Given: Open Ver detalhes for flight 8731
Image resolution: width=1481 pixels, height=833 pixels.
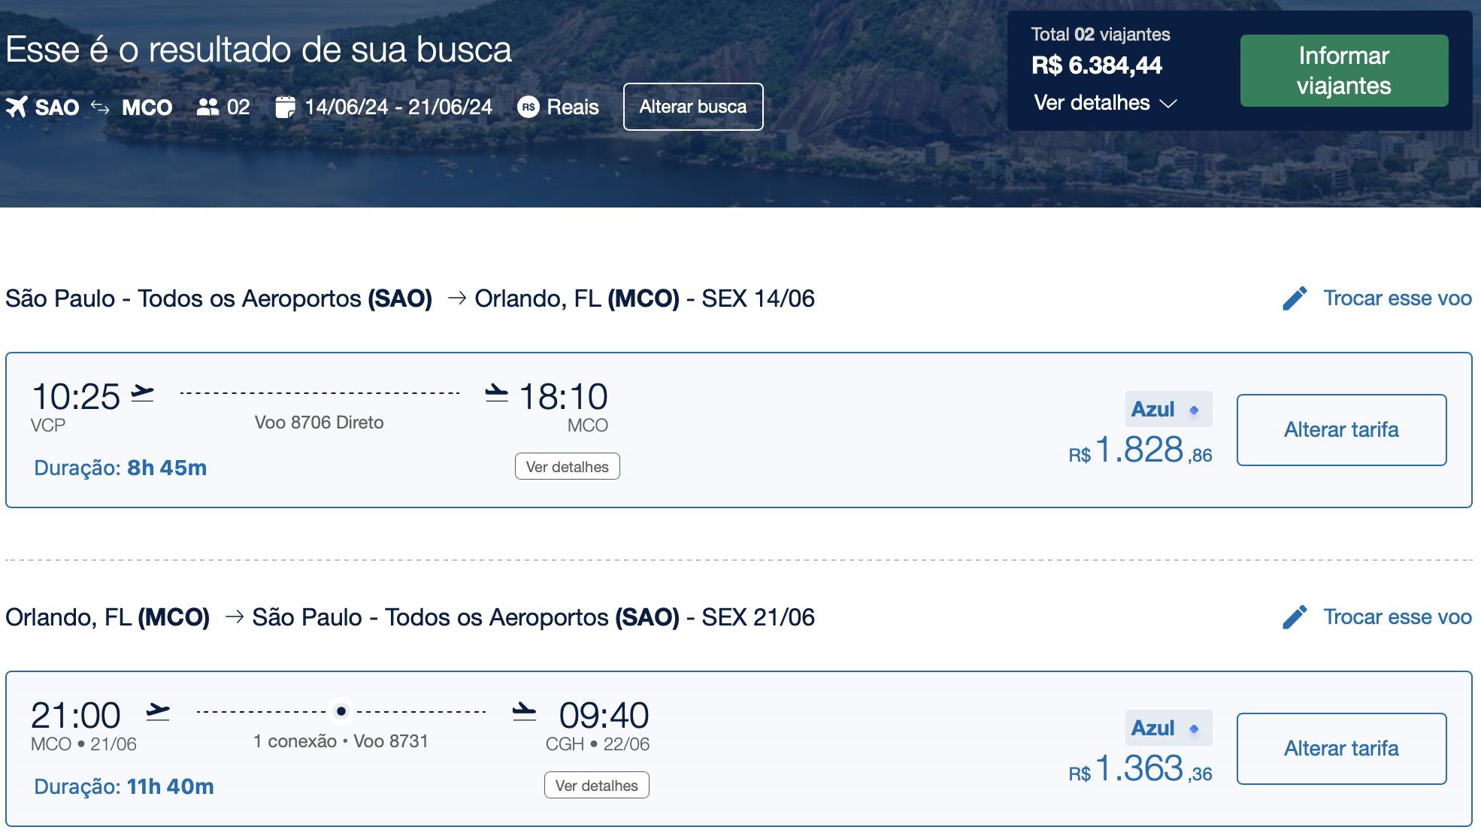Looking at the screenshot, I should click(596, 786).
